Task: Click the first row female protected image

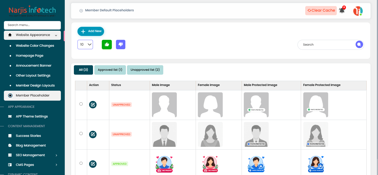Action: click(316, 105)
